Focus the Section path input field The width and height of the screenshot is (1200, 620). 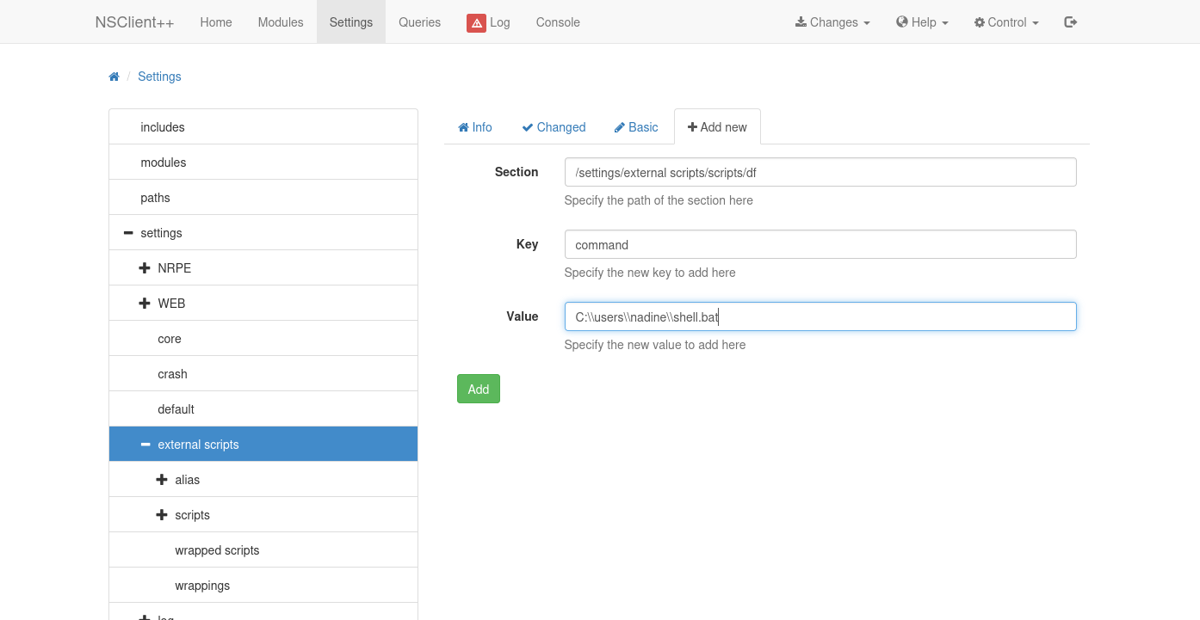tap(820, 172)
